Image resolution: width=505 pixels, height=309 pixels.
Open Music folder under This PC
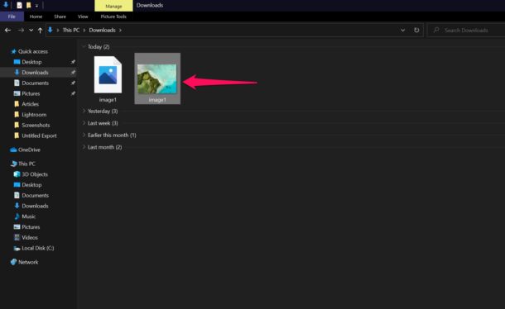pos(25,216)
